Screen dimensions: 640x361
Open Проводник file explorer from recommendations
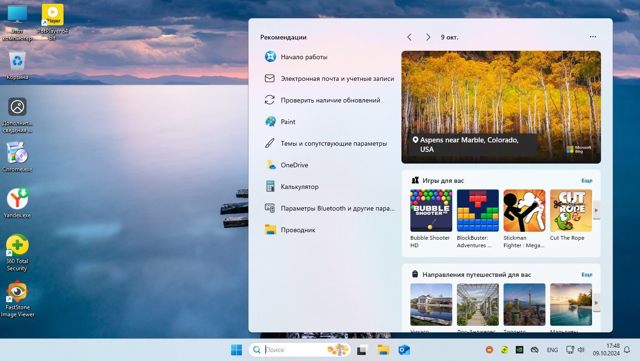tap(298, 230)
